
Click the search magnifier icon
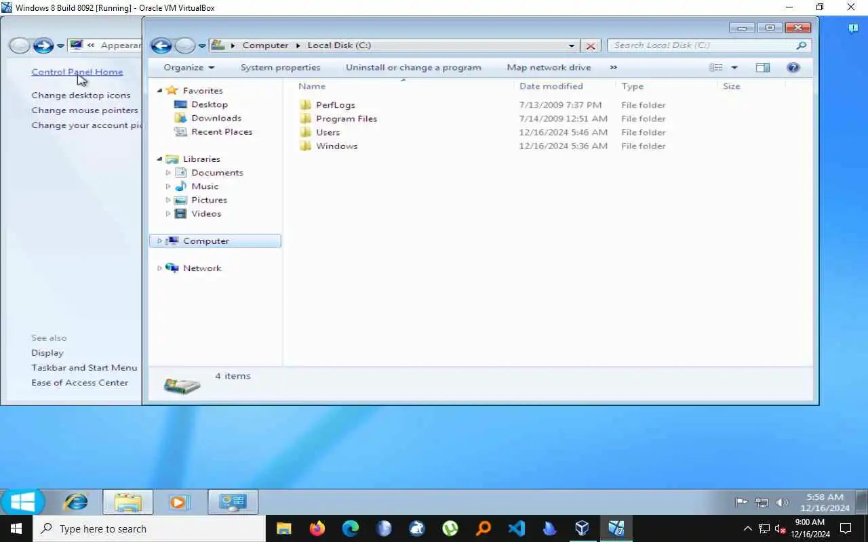click(x=802, y=45)
